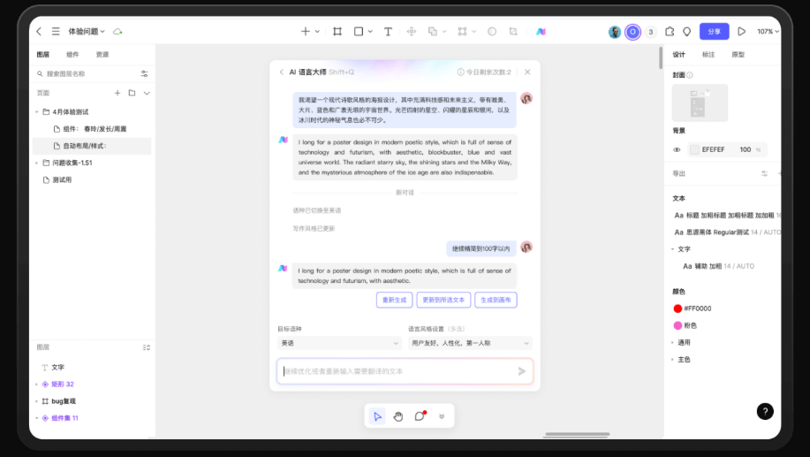810x457 pixels.
Task: Click the purple O collaborator avatar
Action: click(x=632, y=32)
